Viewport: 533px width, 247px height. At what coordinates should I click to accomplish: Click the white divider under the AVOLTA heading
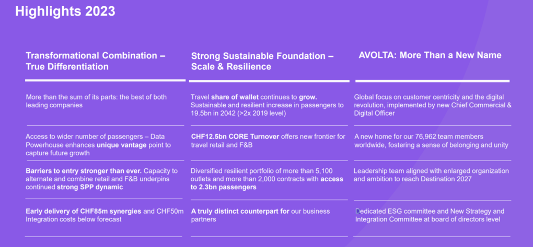(432, 81)
